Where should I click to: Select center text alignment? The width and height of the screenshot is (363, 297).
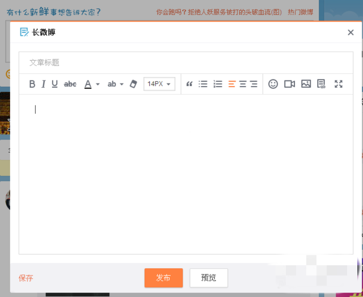coord(243,84)
